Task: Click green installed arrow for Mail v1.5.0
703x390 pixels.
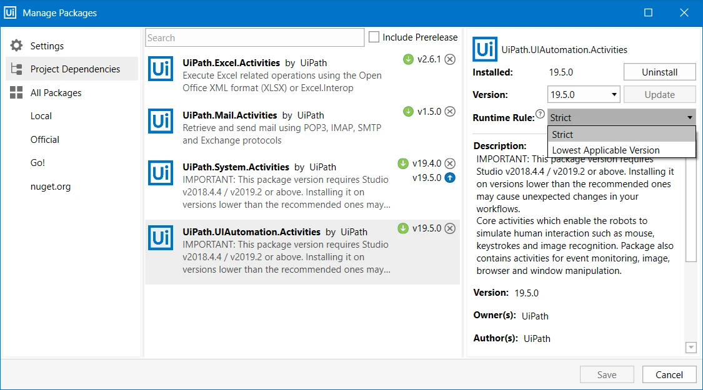Action: tap(408, 112)
